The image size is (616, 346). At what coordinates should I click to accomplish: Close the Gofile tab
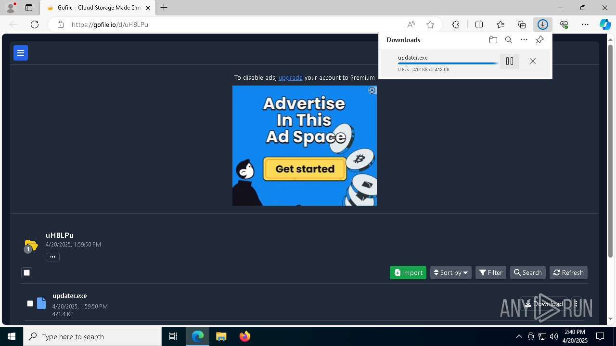(x=148, y=8)
